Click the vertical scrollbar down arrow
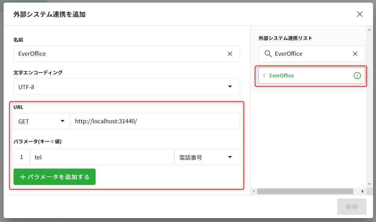Screen dimensions: 376x222 369,184
